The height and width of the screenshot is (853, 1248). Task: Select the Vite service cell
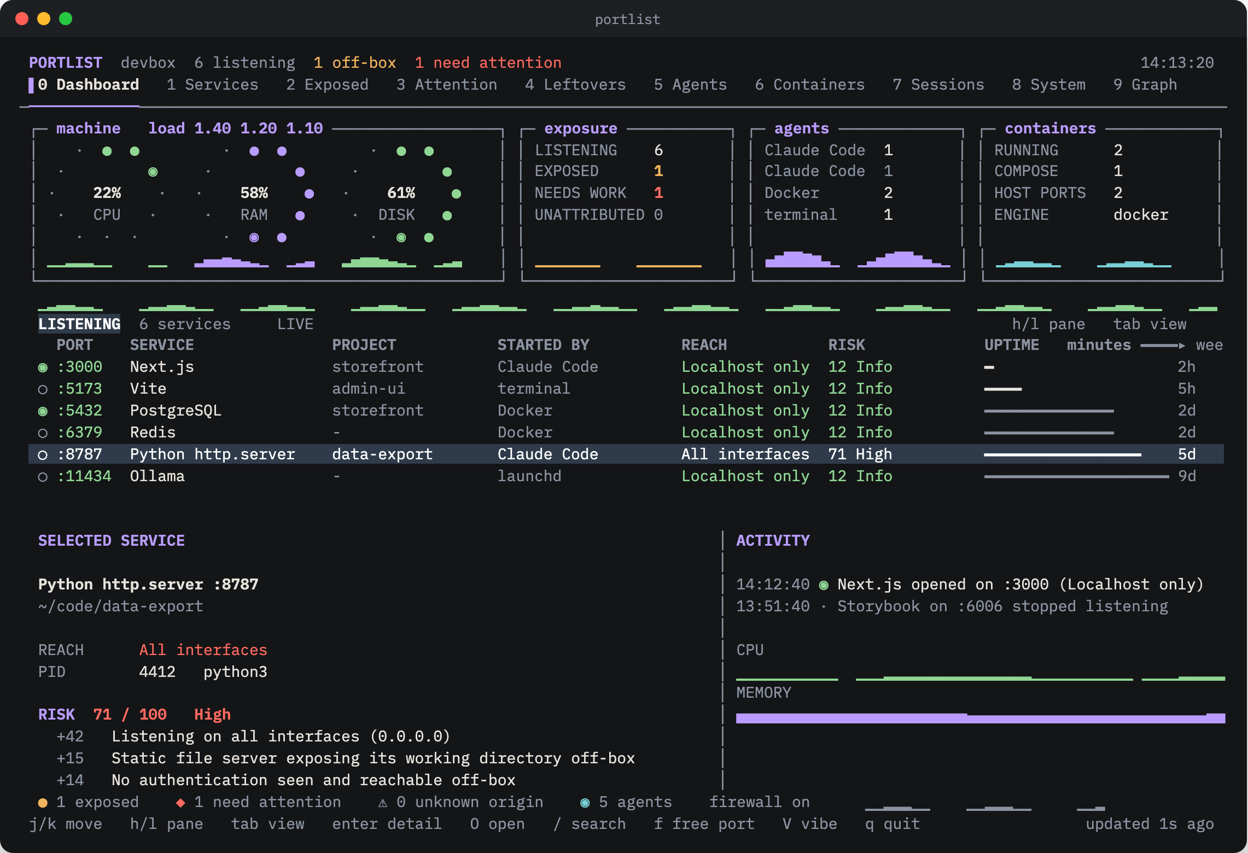tap(148, 389)
